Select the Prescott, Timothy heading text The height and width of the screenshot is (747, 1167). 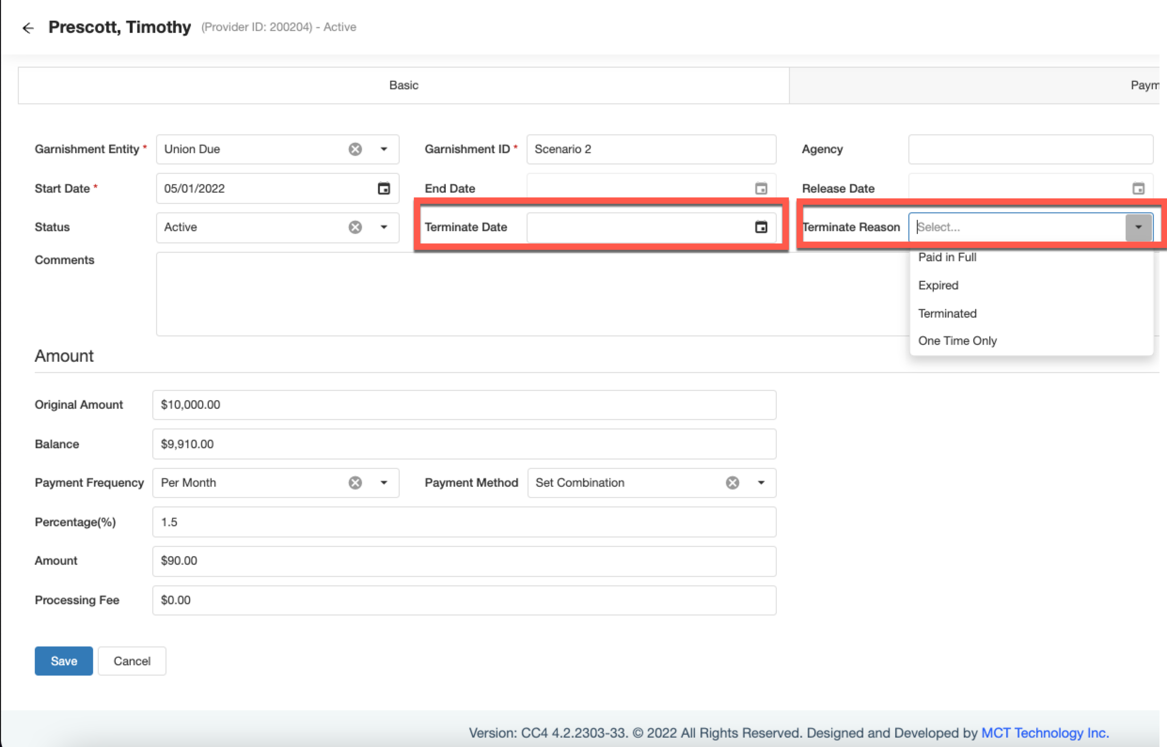tap(119, 27)
